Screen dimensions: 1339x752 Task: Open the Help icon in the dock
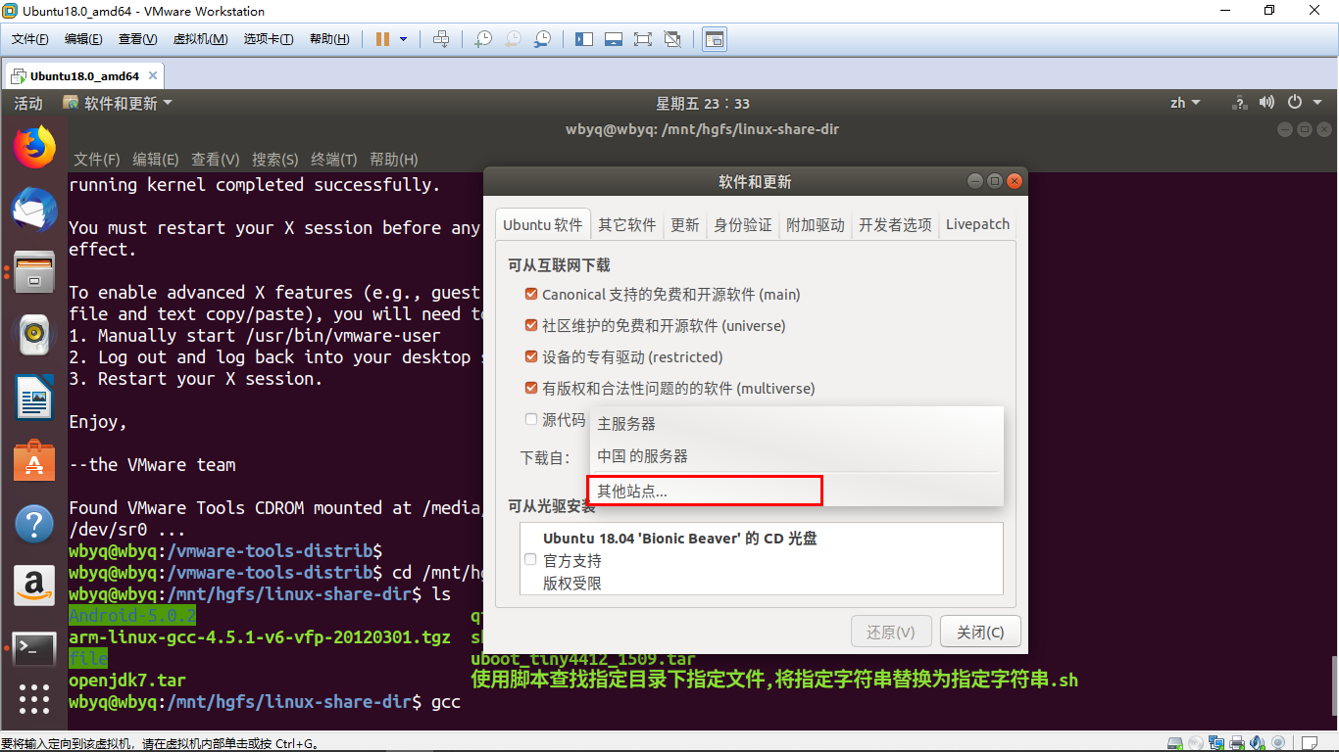pyautogui.click(x=34, y=524)
